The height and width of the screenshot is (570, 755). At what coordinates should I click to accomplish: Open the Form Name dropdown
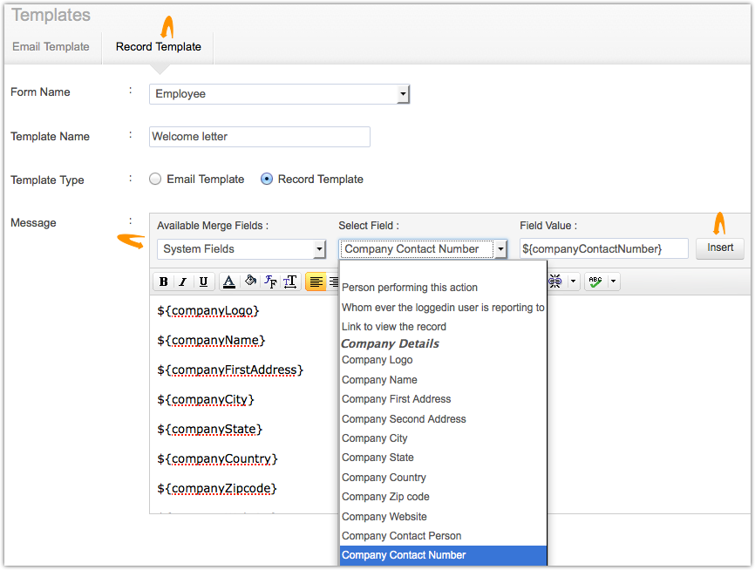pos(279,94)
